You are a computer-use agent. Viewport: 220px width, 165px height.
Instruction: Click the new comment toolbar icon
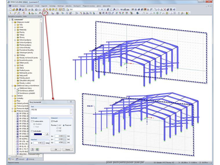(x=45, y=13)
